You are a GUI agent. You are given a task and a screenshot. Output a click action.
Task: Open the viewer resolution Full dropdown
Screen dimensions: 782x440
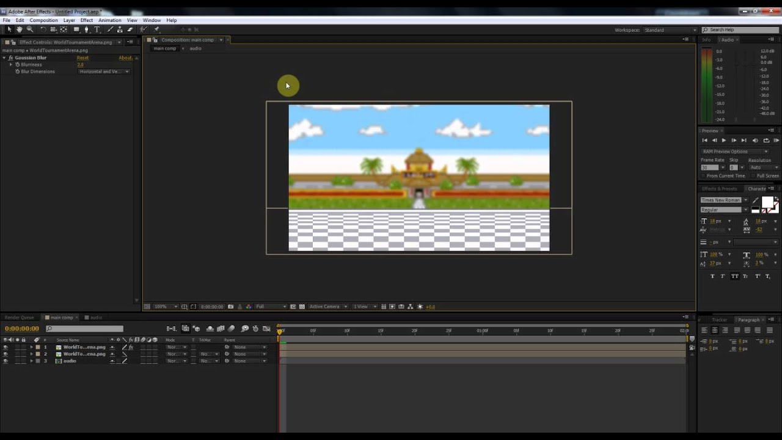point(271,307)
